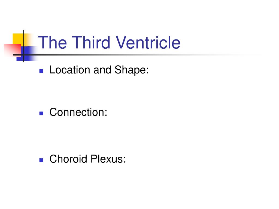Click the horizontal gradient line under title

pos(137,55)
